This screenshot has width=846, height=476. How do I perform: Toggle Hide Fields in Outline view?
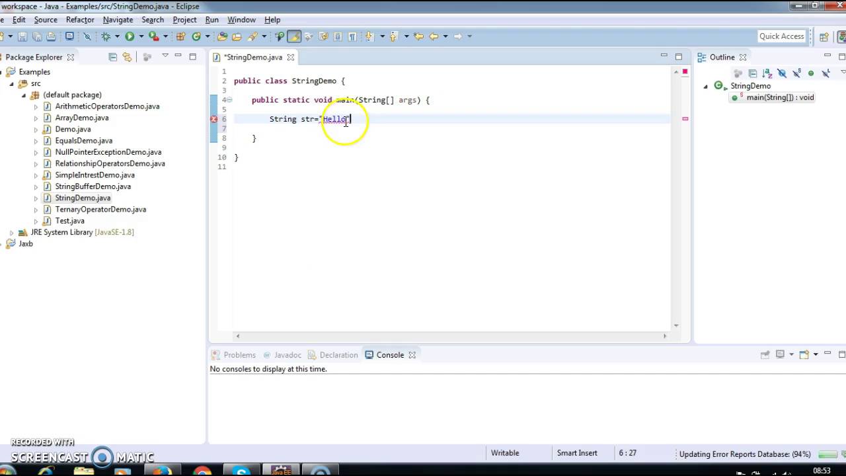(782, 73)
